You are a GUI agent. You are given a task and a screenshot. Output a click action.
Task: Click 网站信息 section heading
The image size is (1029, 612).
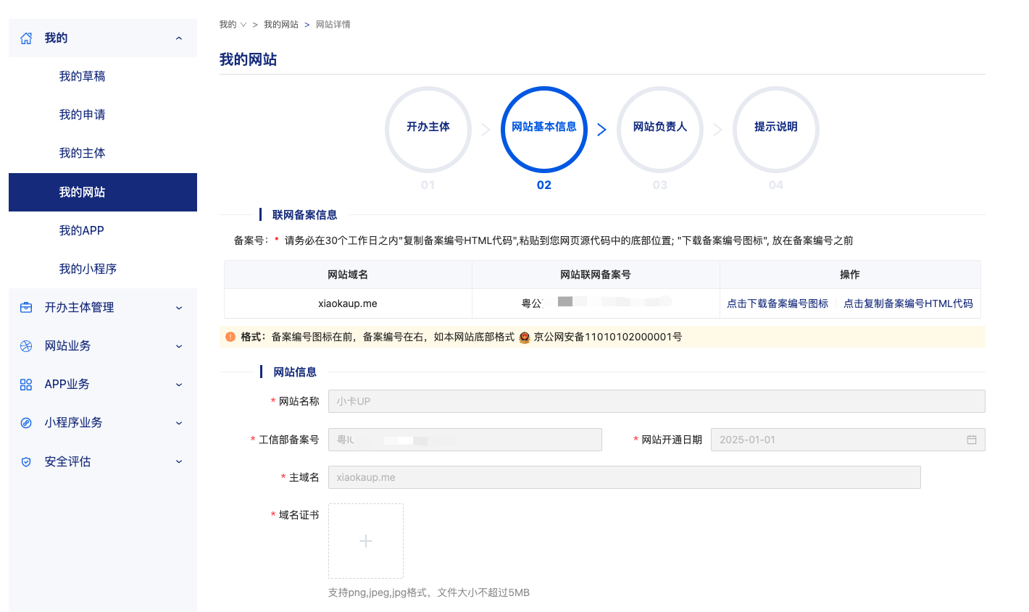click(295, 372)
